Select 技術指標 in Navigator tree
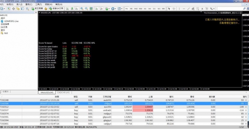Image resolution: width=249 pixels, height=129 pixels. point(5,24)
